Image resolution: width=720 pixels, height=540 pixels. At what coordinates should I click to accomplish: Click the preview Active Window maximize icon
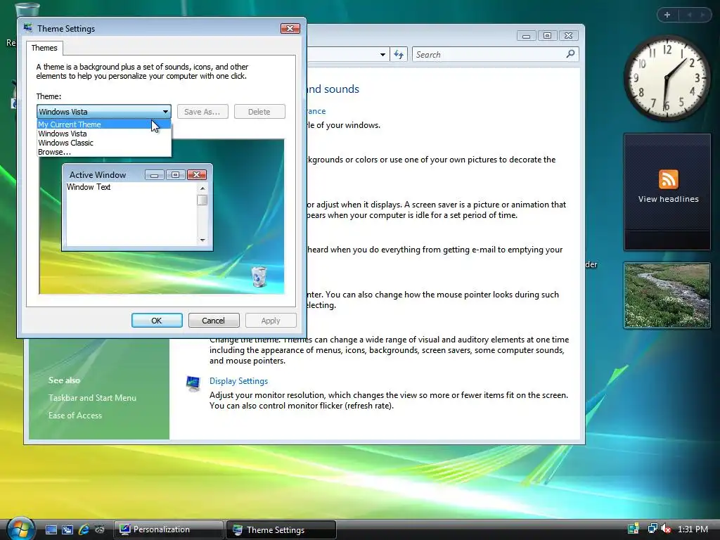point(175,175)
